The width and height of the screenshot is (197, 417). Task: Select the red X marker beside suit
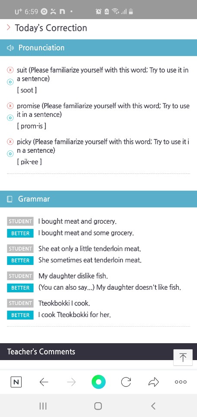pyautogui.click(x=10, y=70)
